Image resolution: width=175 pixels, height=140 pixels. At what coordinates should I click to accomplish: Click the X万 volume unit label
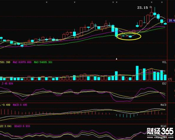coord(170,80)
